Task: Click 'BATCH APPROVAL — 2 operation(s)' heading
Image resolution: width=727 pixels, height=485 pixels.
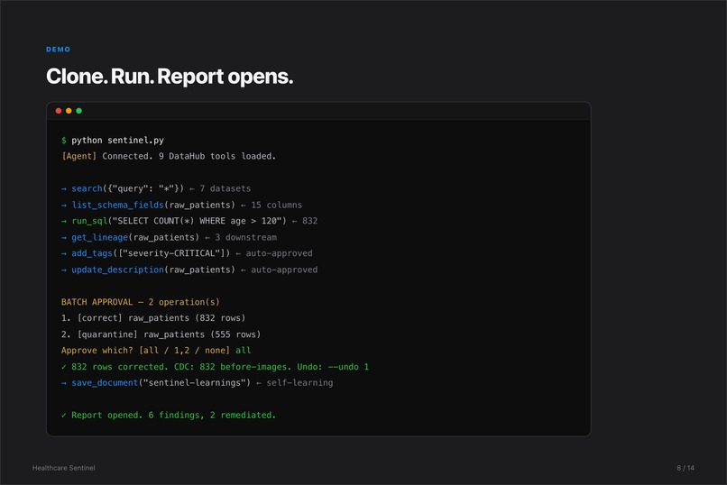Action: click(x=141, y=302)
